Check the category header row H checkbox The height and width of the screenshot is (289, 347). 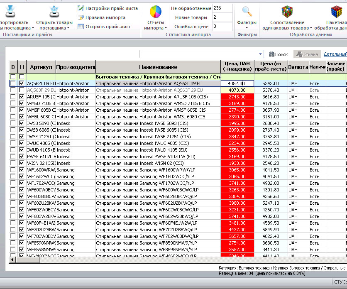(x=22, y=77)
